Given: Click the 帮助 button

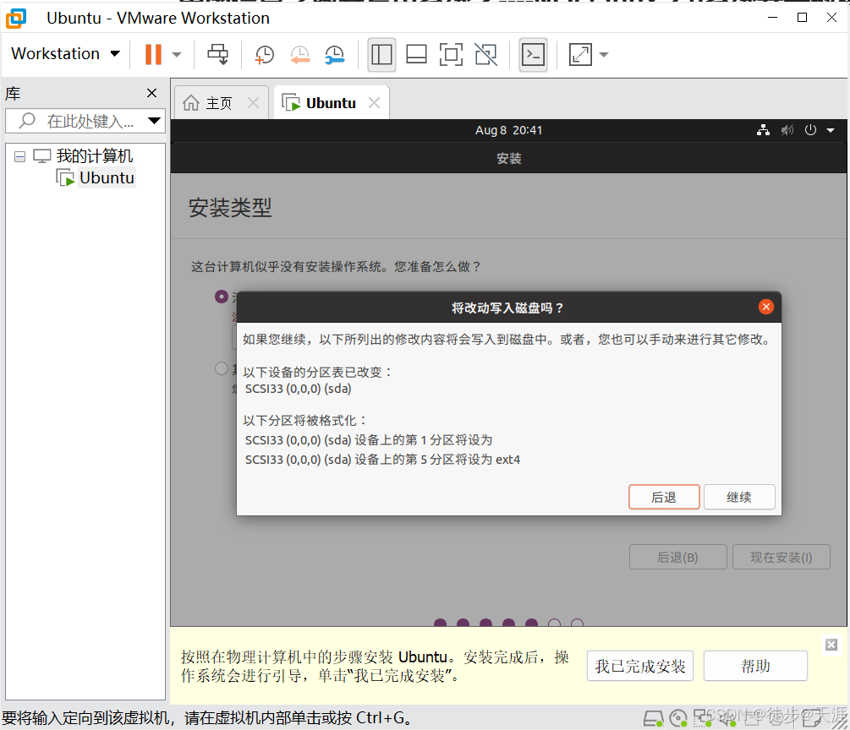Looking at the screenshot, I should click(755, 666).
